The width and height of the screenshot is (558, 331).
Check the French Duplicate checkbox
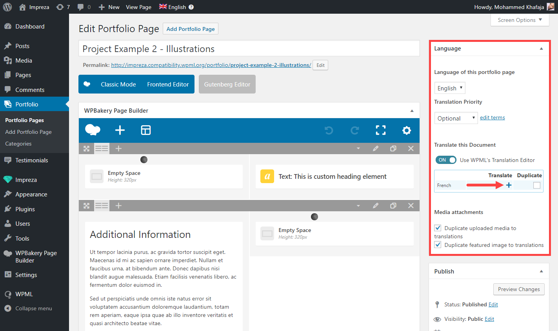coord(537,185)
